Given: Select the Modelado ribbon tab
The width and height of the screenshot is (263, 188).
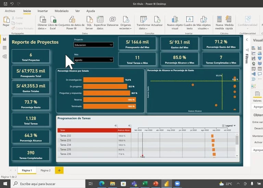Looking at the screenshot, I should (x=62, y=11).
